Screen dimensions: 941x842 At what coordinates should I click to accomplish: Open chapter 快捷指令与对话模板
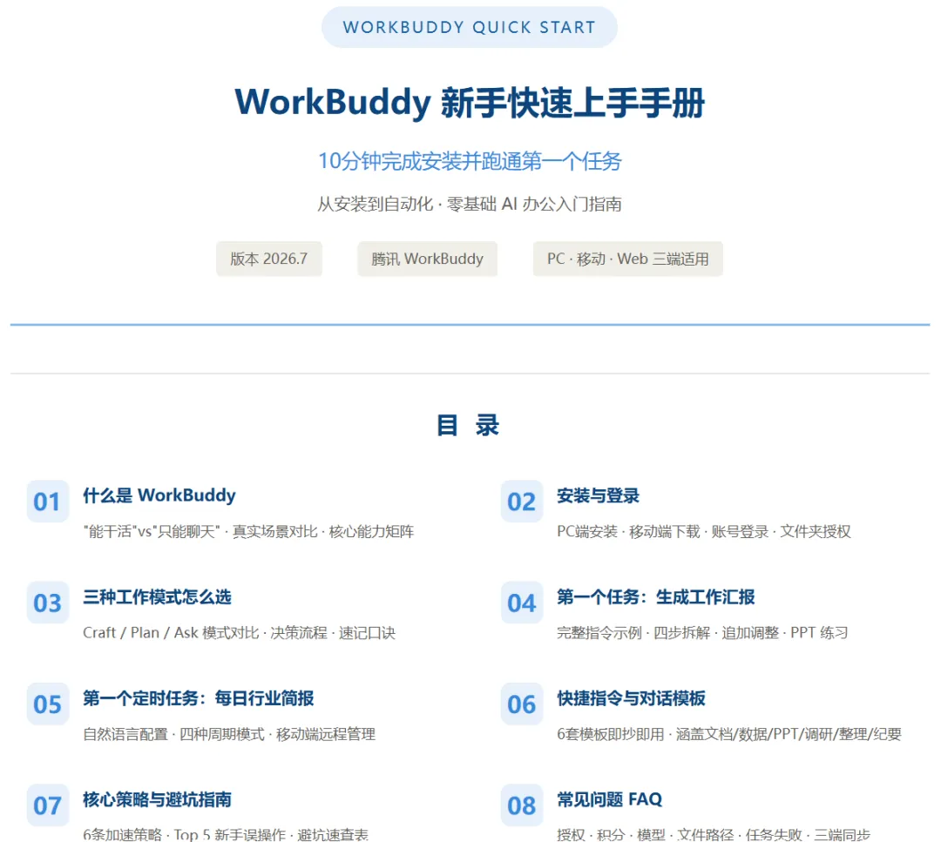(631, 698)
